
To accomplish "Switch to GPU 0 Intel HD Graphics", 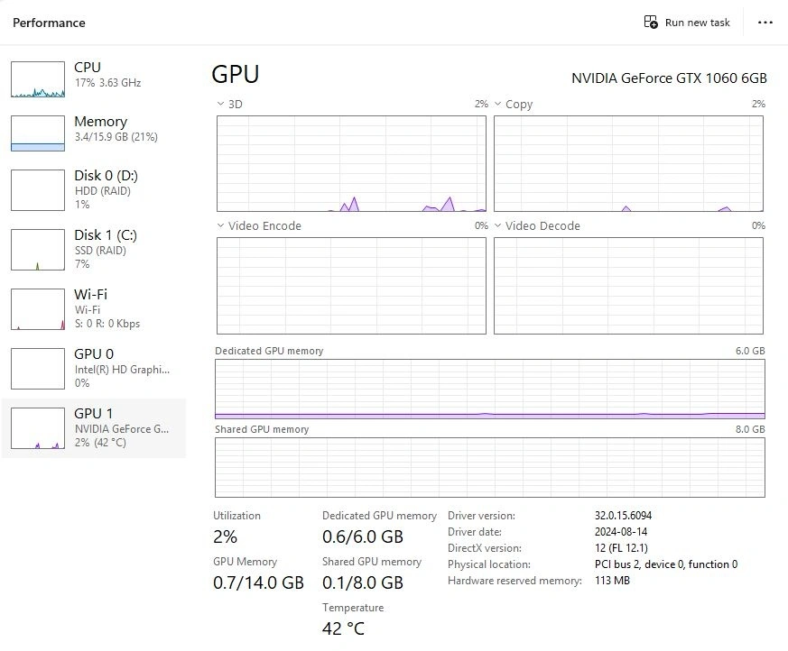I will click(94, 354).
